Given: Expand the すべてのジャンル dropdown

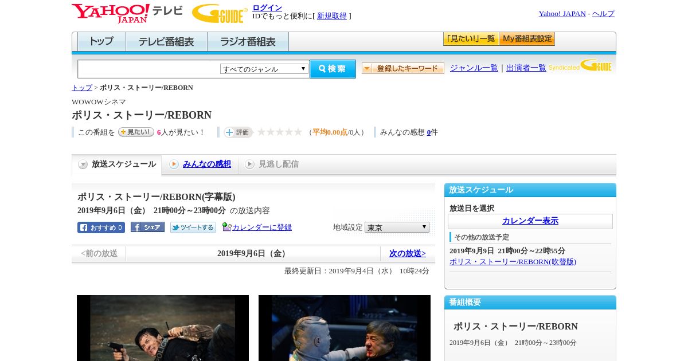Looking at the screenshot, I should pyautogui.click(x=264, y=69).
